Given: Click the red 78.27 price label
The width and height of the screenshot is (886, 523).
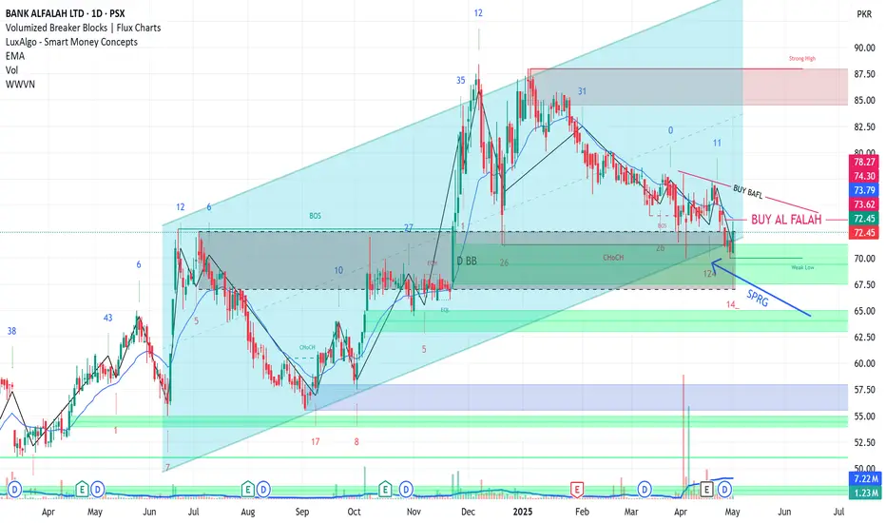Looking at the screenshot, I should click(x=864, y=162).
